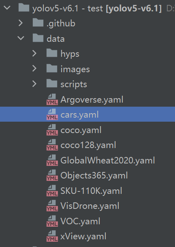Select VOC.yaml in the project tree
The height and width of the screenshot is (247, 175).
pyautogui.click(x=80, y=221)
